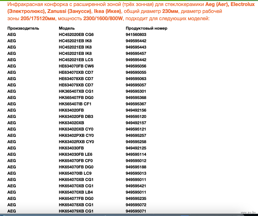Select product number "949595188"

(136, 167)
